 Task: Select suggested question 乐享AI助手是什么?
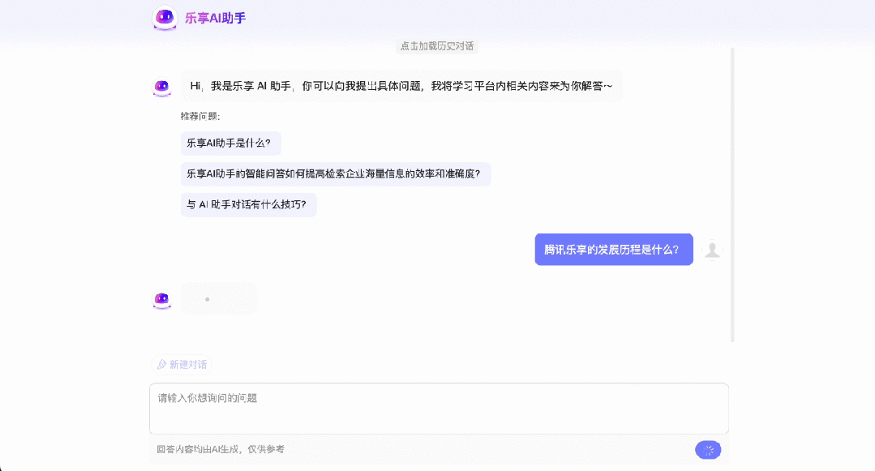tap(230, 143)
